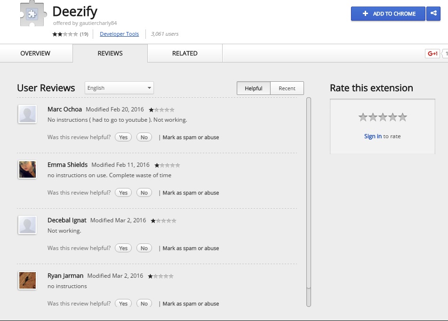Open the Developer Tools category link
Screen dimensions: 448x321
click(x=119, y=34)
